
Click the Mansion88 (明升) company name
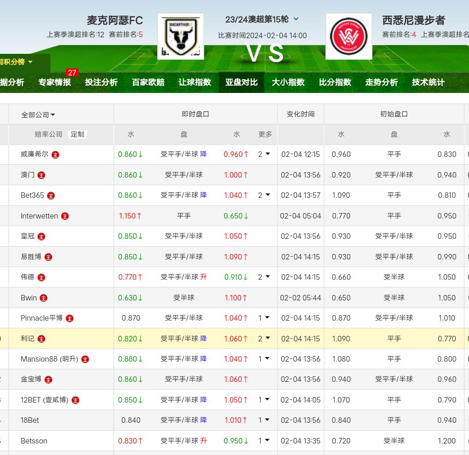tap(49, 359)
